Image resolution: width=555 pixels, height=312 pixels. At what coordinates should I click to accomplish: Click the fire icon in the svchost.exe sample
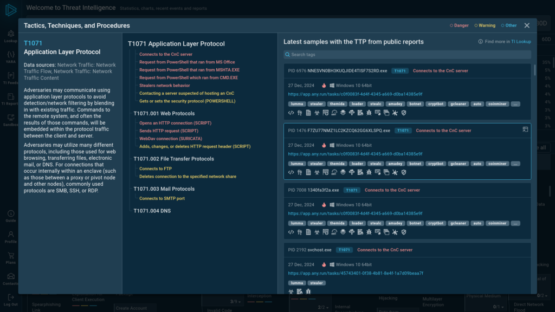click(324, 265)
